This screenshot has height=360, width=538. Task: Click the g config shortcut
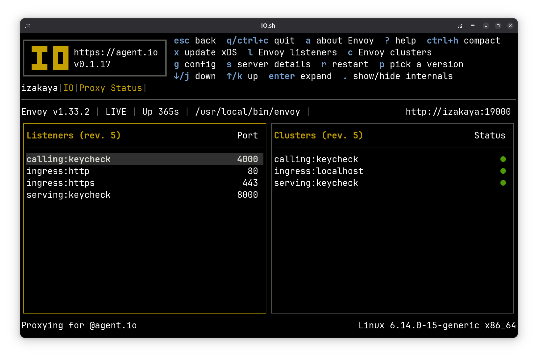pyautogui.click(x=195, y=64)
